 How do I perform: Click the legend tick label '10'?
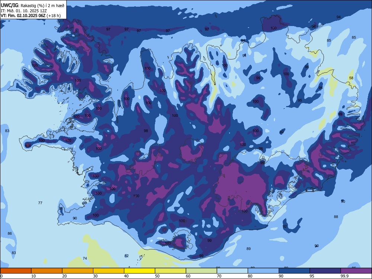pos(33,276)
